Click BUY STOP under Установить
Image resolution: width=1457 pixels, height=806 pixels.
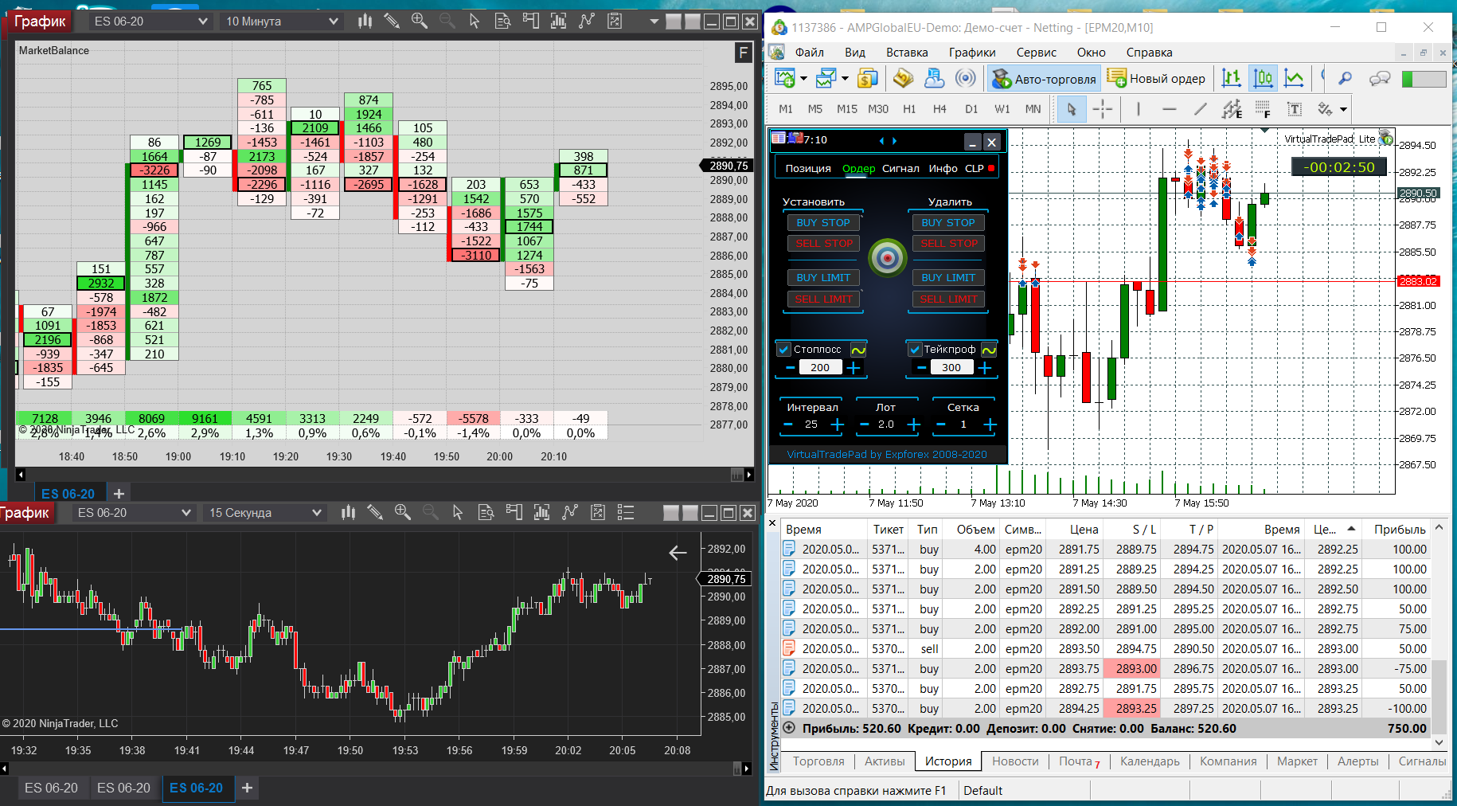(823, 223)
